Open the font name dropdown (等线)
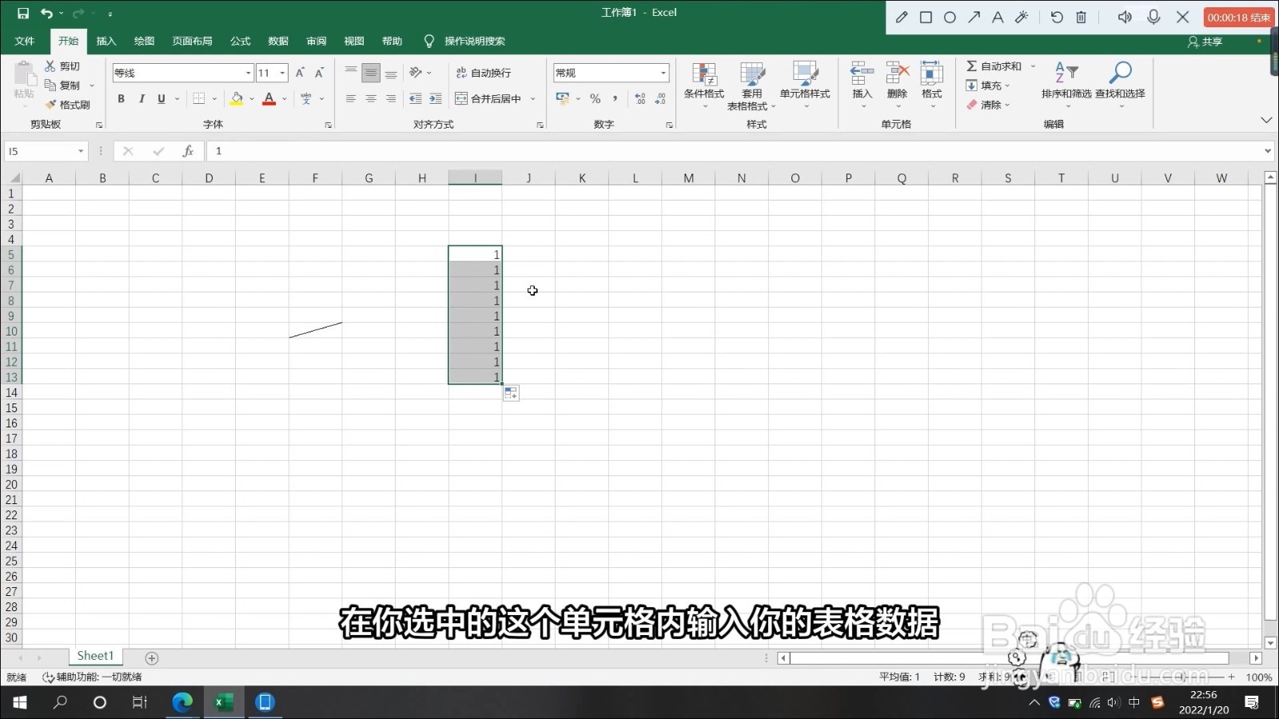Image resolution: width=1279 pixels, height=719 pixels. (248, 73)
